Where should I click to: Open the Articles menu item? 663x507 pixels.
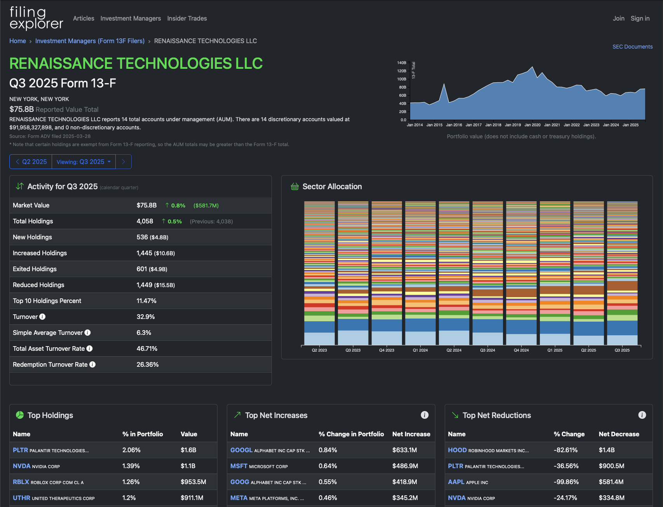[x=84, y=18]
